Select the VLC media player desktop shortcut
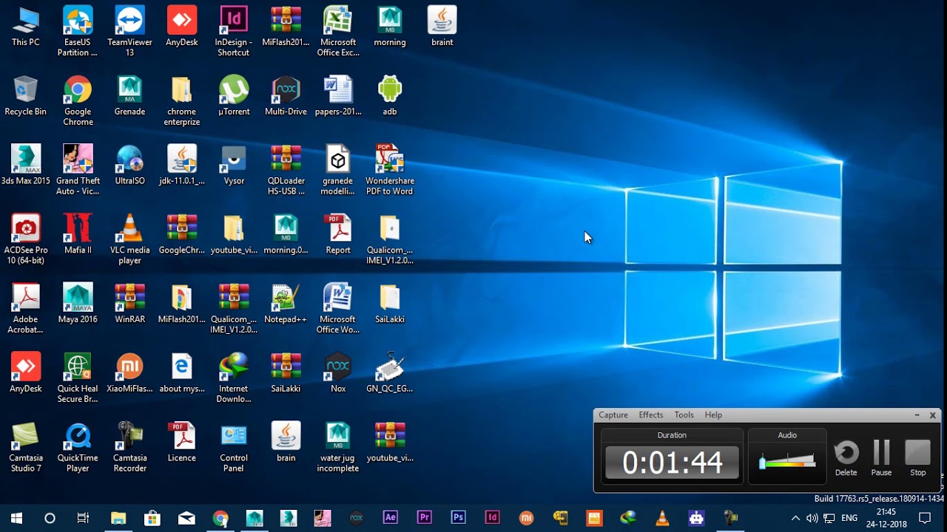Image resolution: width=947 pixels, height=532 pixels. pos(129,239)
